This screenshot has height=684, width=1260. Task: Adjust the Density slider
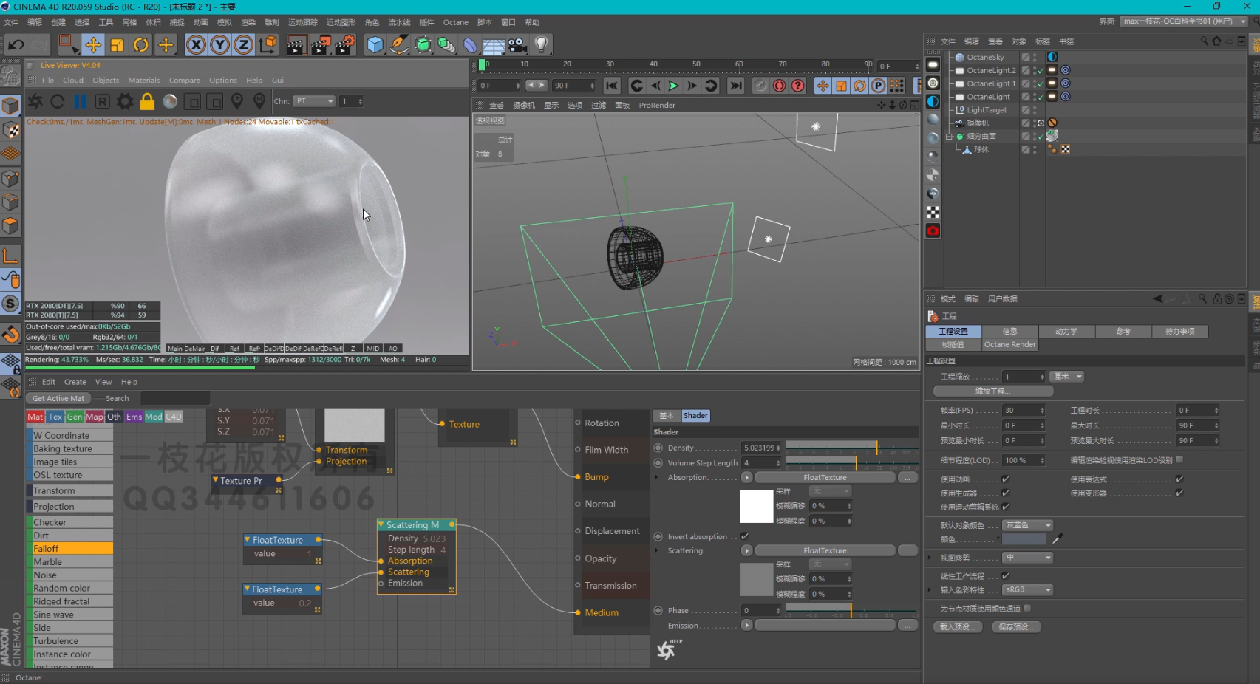point(852,448)
